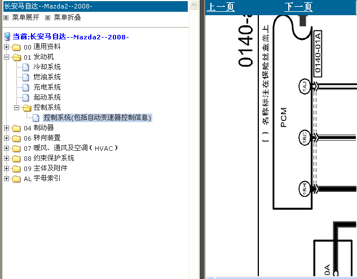Expand the 06 转向装置 folder node

6,138
